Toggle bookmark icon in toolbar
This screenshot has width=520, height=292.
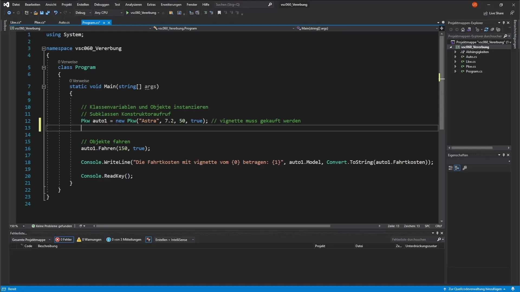219,13
